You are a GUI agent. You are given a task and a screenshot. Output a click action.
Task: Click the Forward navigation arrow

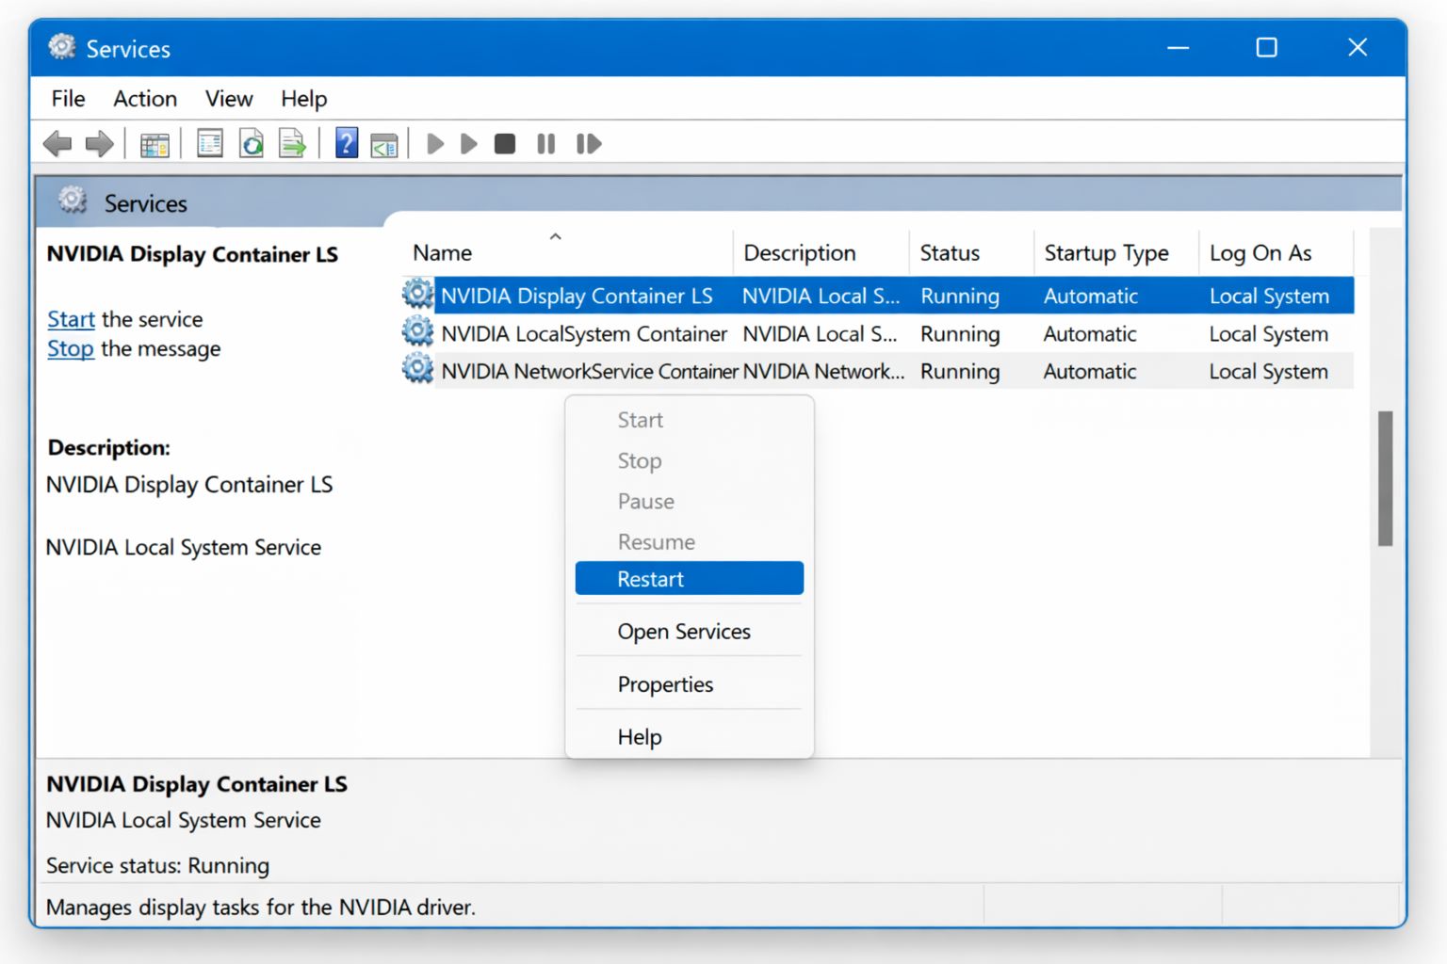98,143
